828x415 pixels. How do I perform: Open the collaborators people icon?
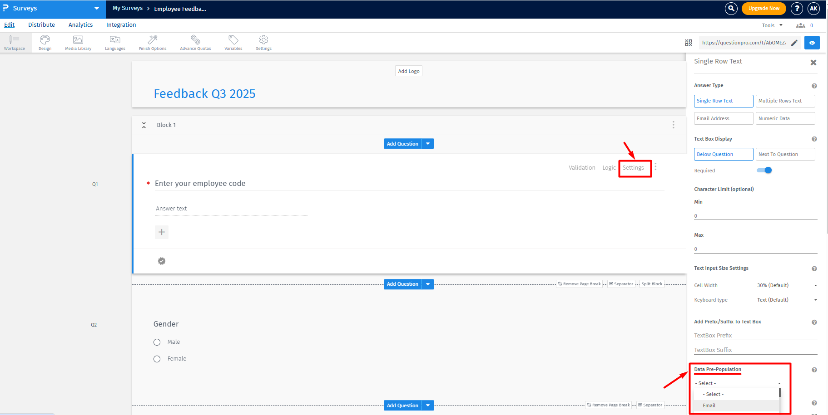point(801,25)
